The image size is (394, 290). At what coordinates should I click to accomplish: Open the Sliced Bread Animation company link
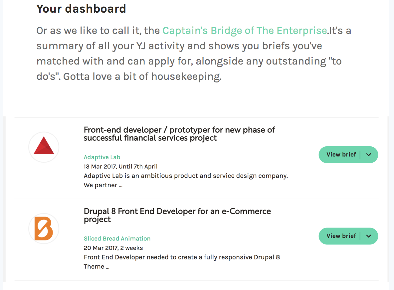pos(117,239)
